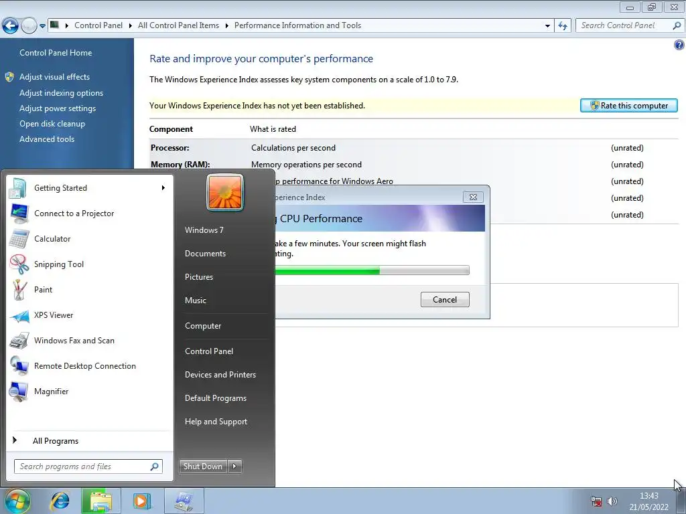
Task: Open Pictures from Start menu
Action: point(198,277)
